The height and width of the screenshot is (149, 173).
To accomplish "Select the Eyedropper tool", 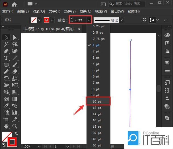I will (6, 106).
